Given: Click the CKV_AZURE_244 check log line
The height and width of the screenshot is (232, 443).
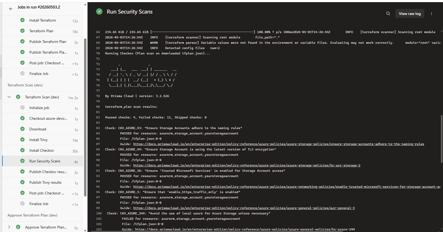Looking at the screenshot, I should coord(189,213).
